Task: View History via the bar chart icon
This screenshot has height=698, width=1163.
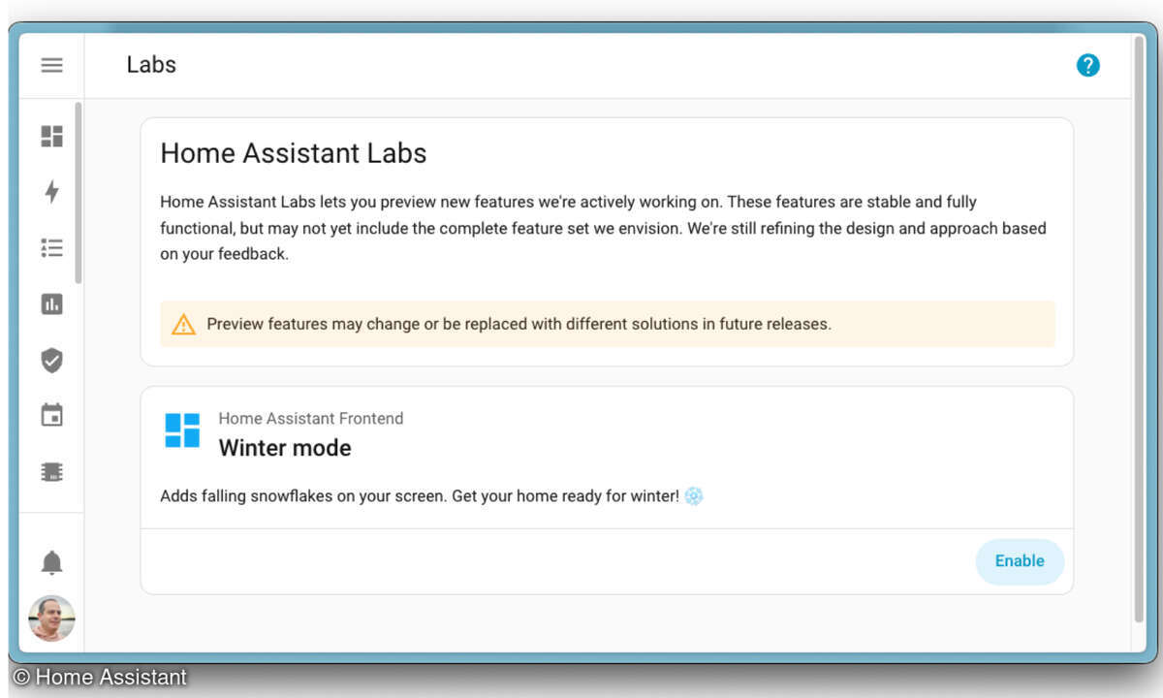Action: (x=51, y=303)
